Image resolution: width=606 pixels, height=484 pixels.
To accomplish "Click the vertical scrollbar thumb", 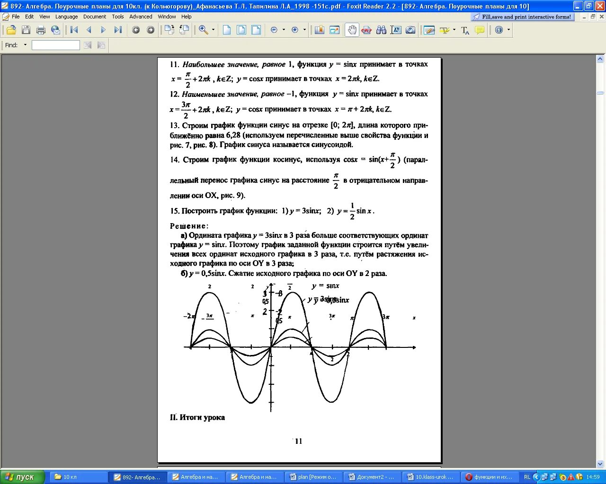I will coord(600,93).
